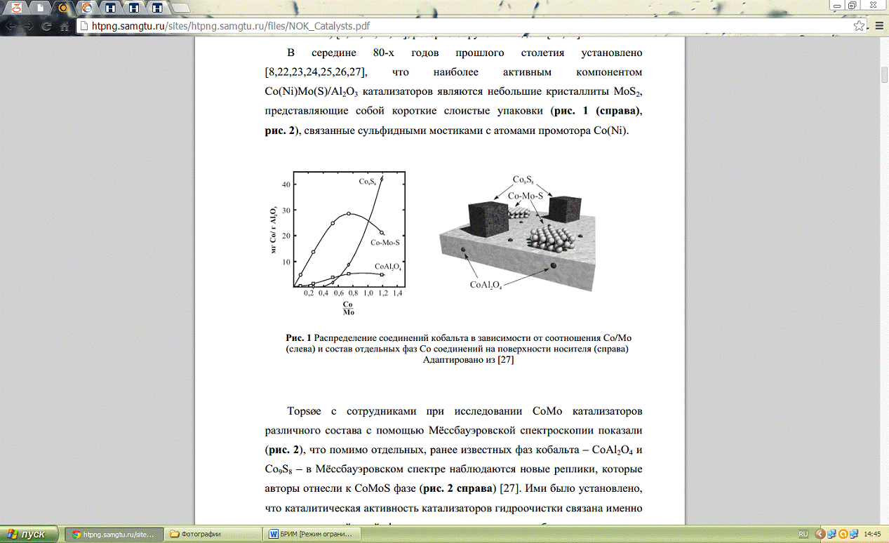The image size is (889, 543).
Task: Go back using the browser Back arrow
Action: coord(11,26)
